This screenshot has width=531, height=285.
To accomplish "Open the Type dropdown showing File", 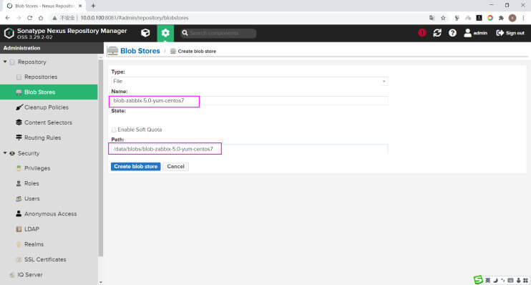I will (250, 82).
